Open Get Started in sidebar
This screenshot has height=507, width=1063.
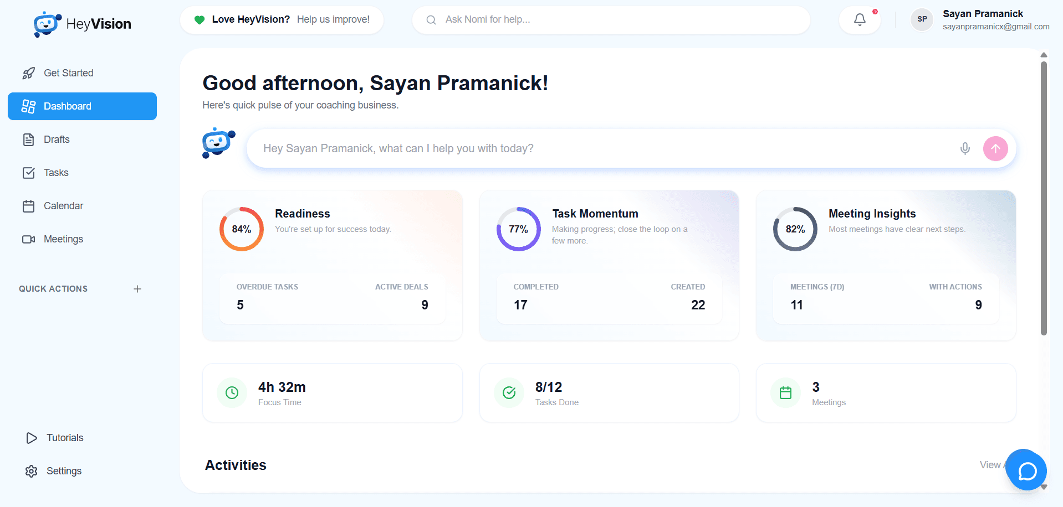pyautogui.click(x=68, y=73)
